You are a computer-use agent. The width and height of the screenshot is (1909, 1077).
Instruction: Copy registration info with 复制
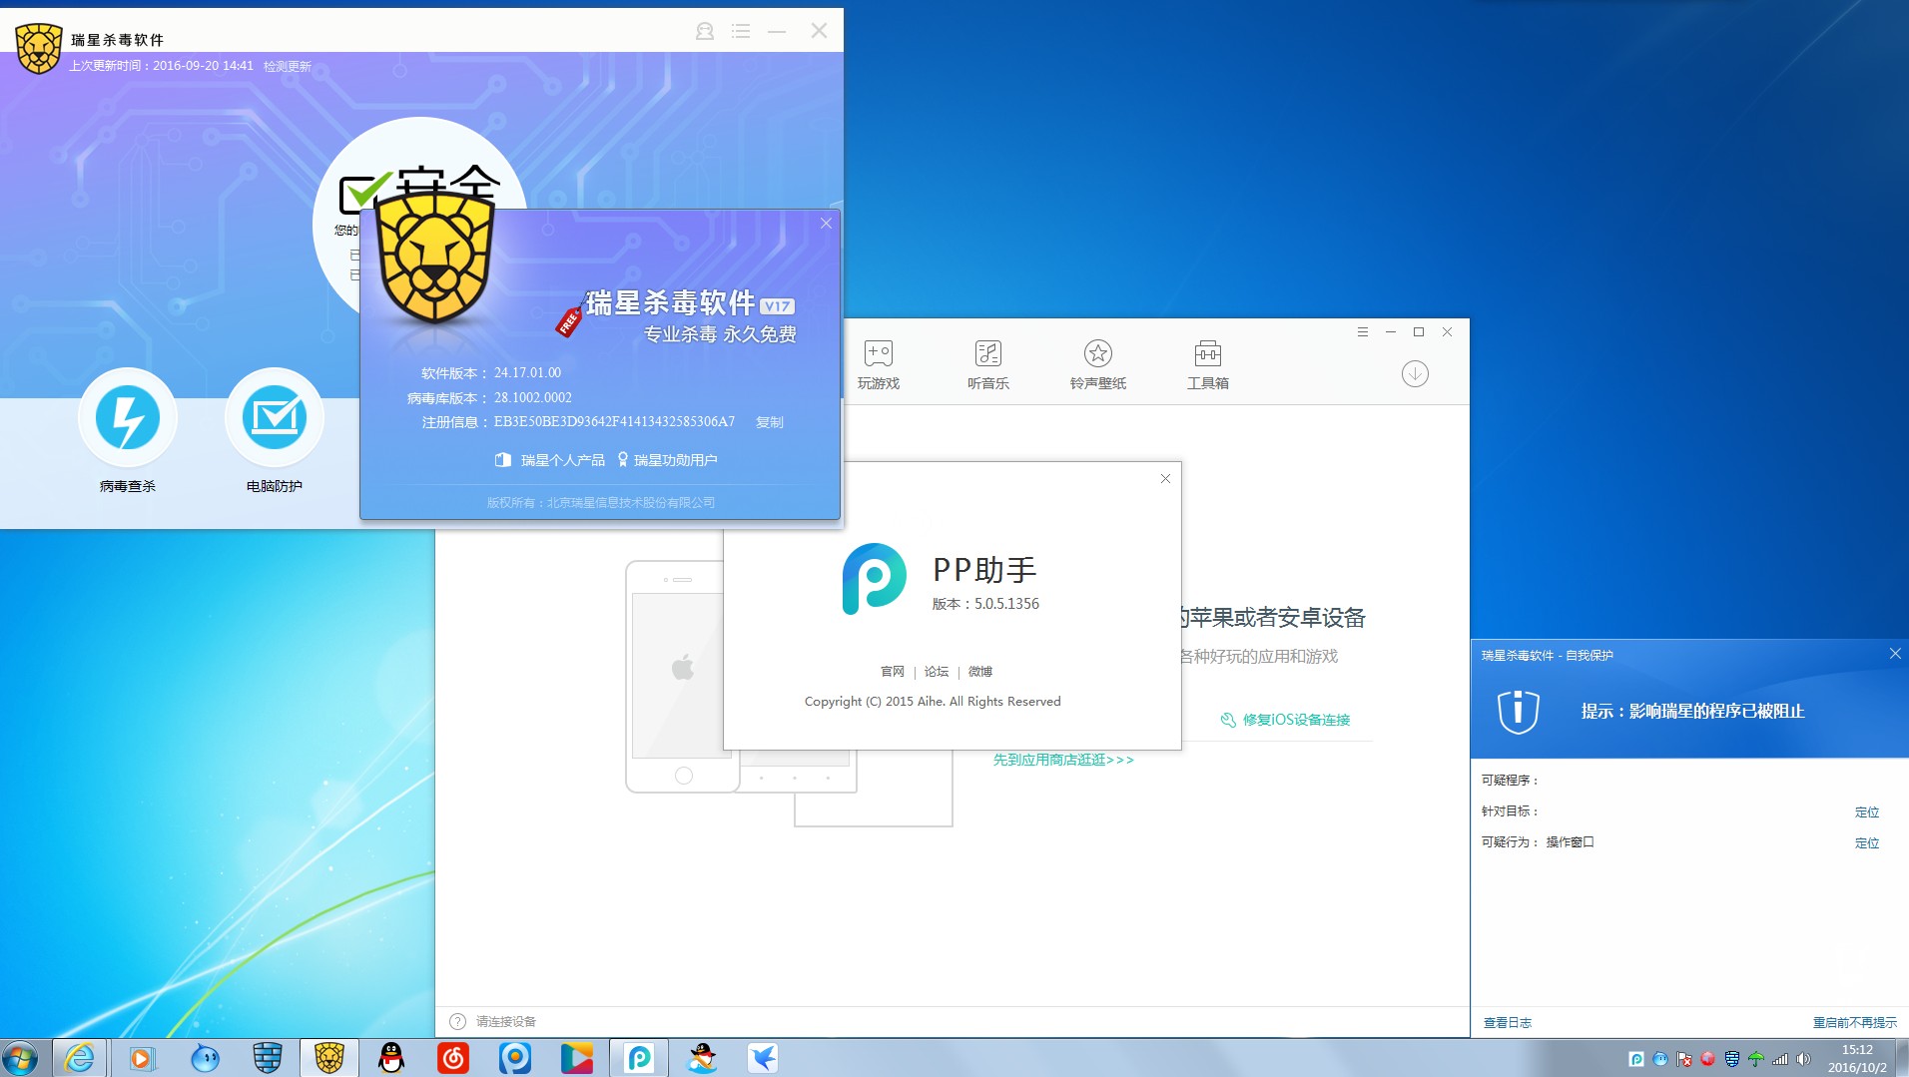769,422
